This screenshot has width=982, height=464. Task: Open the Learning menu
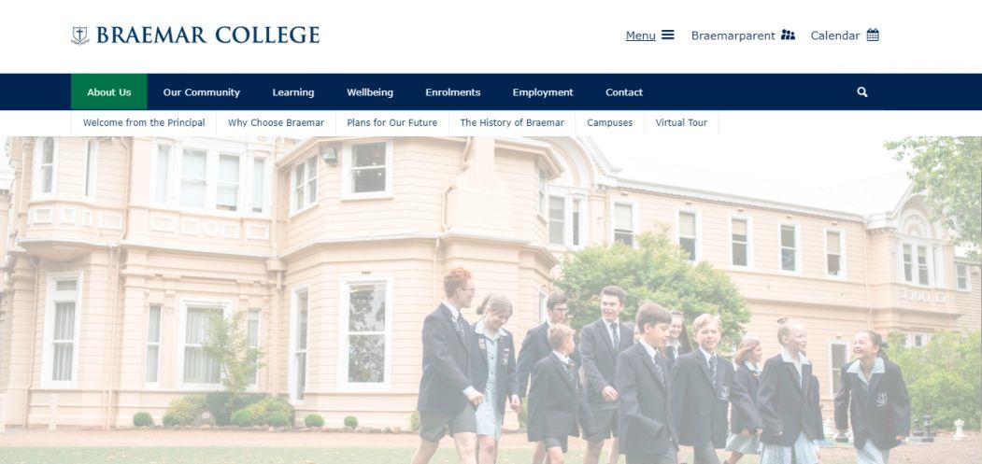[293, 92]
